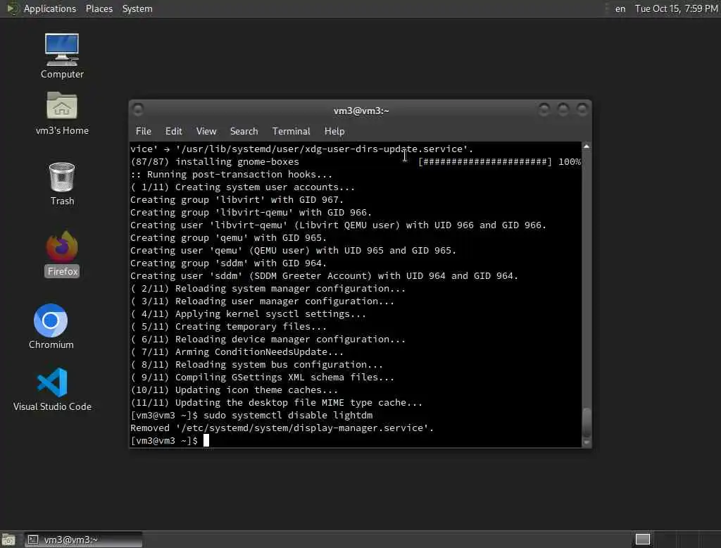The image size is (721, 548).
Task: Open the View menu in the terminal
Action: point(206,131)
